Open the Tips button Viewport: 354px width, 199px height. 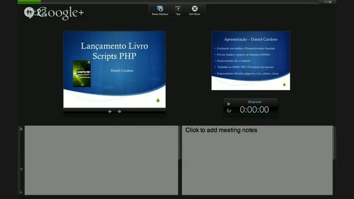coord(178,11)
